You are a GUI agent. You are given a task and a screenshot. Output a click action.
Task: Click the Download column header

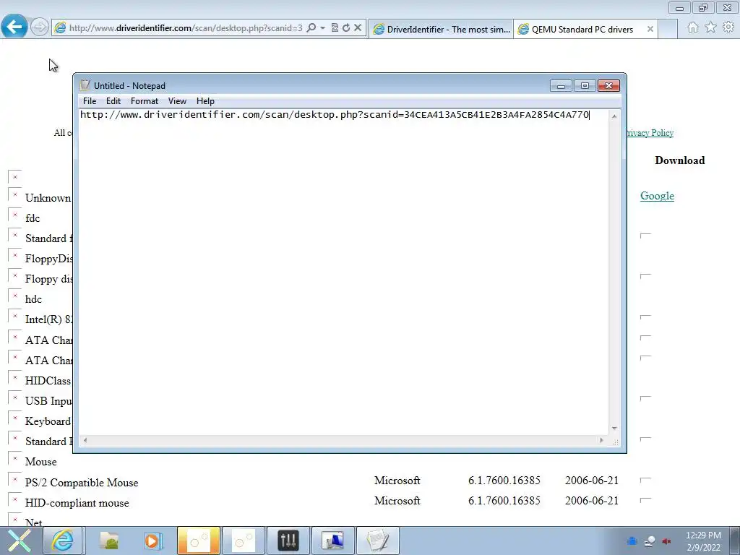point(679,160)
